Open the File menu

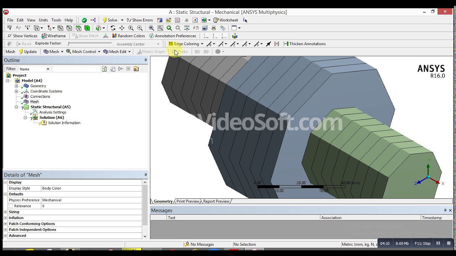pyautogui.click(x=10, y=20)
